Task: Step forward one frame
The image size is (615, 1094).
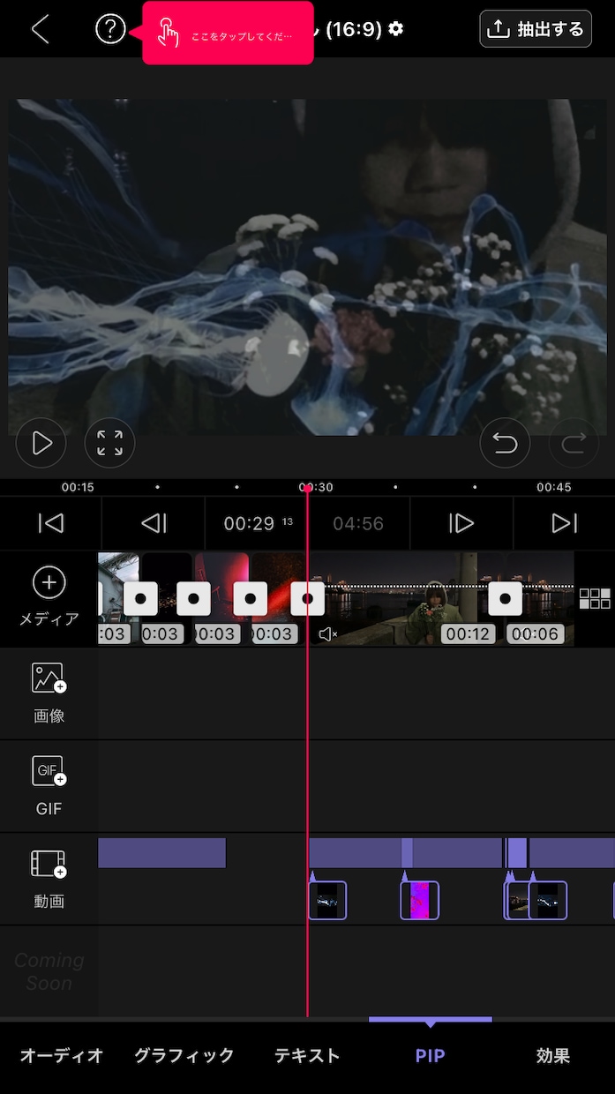Action: click(x=461, y=523)
